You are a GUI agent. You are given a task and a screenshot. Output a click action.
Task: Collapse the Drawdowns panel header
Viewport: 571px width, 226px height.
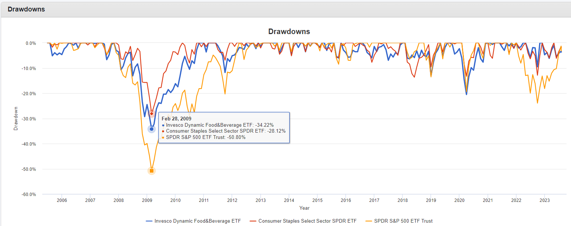click(26, 9)
